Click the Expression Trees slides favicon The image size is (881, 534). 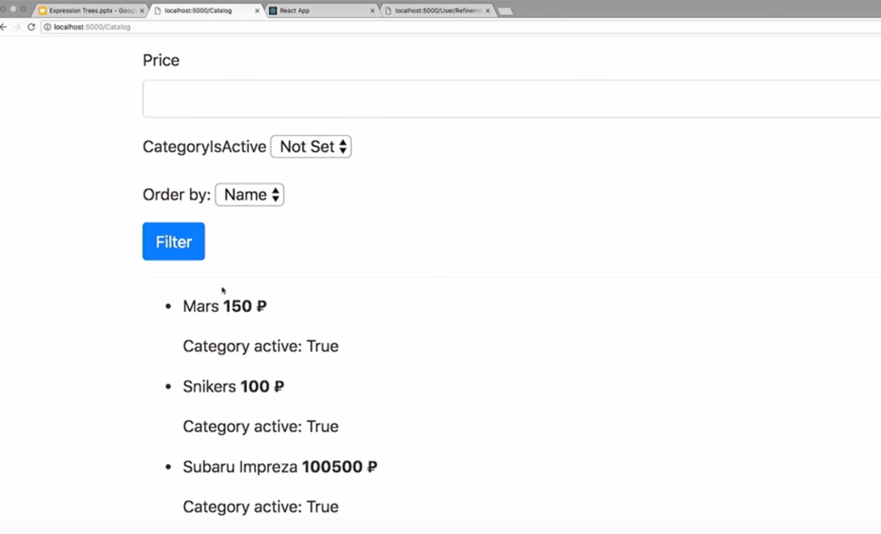pyautogui.click(x=42, y=11)
